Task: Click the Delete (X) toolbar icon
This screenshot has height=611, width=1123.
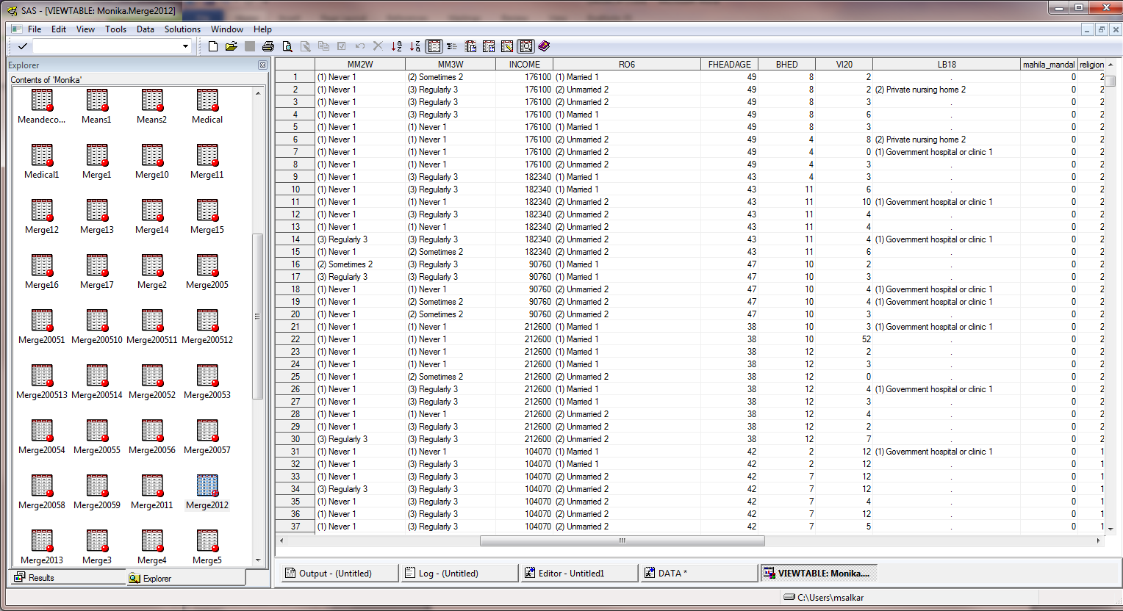Action: click(x=378, y=46)
